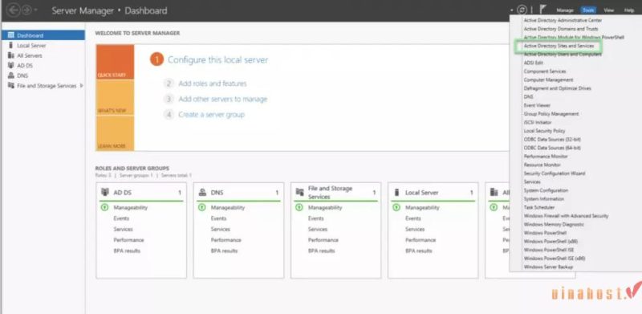
Task: Click the DNS tile icon
Action: (202, 192)
